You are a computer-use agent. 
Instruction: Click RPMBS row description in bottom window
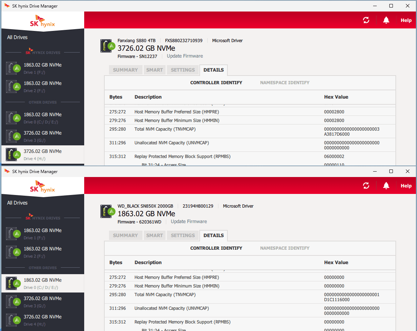(182, 322)
